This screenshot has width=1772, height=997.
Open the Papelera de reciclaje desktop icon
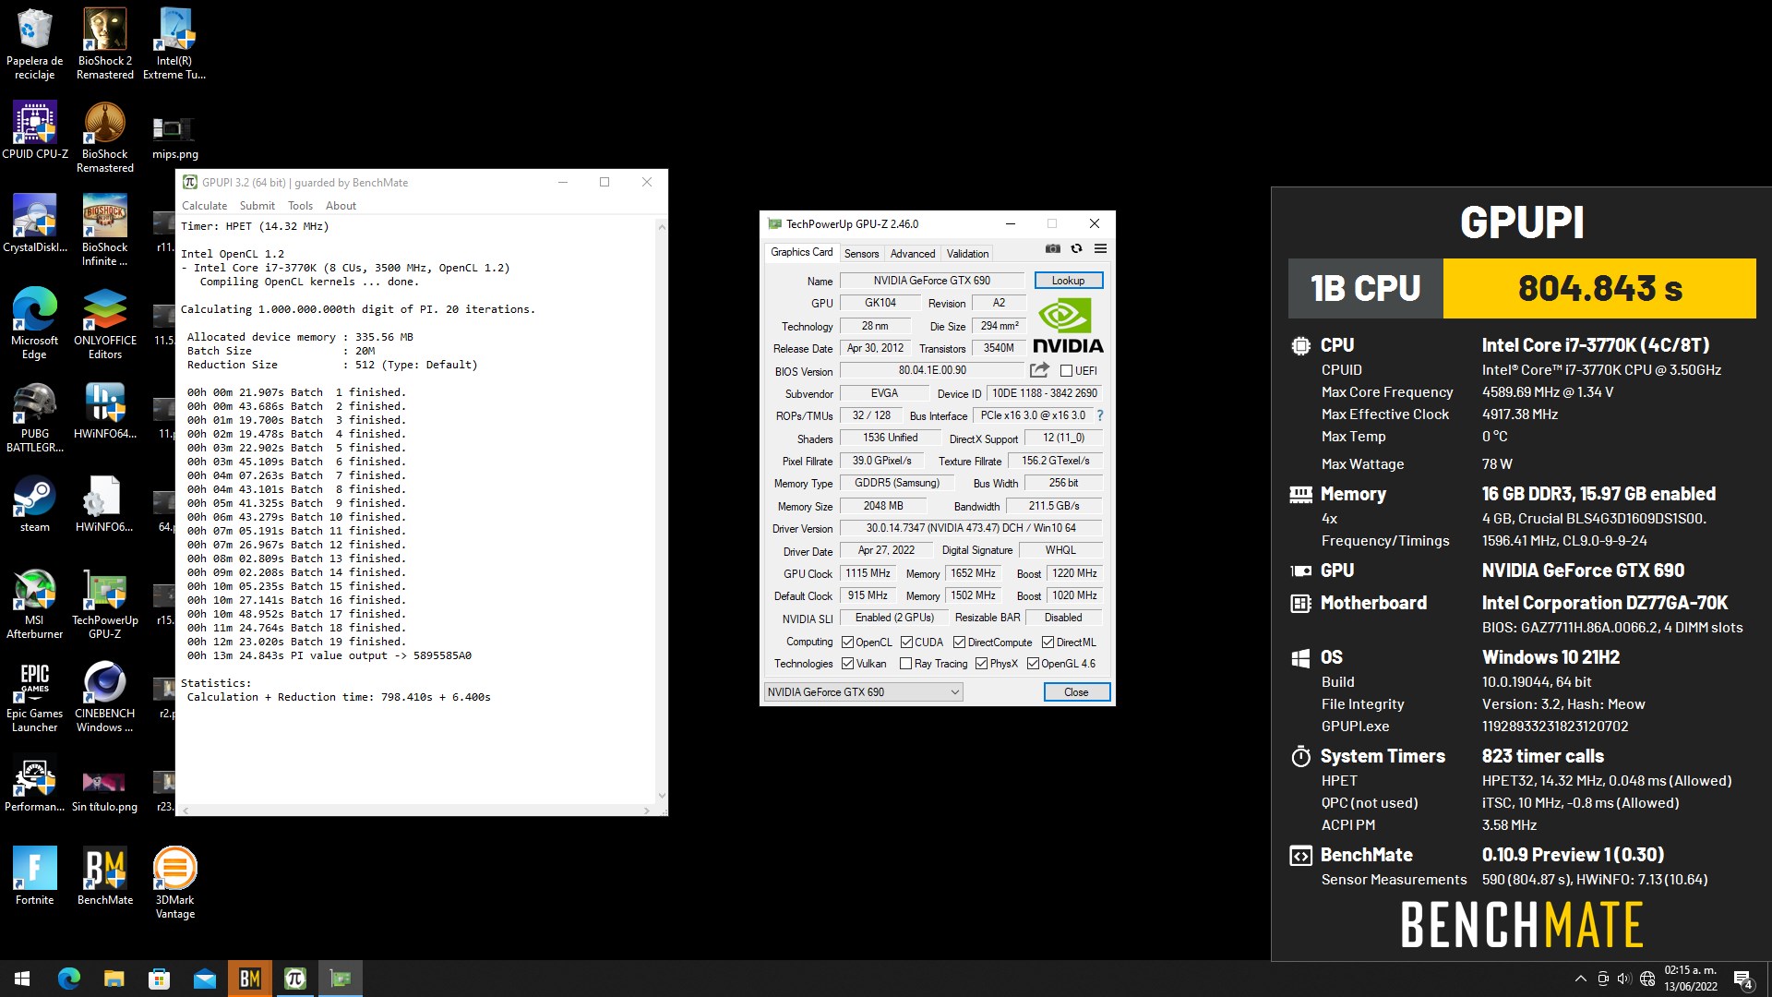pyautogui.click(x=34, y=44)
